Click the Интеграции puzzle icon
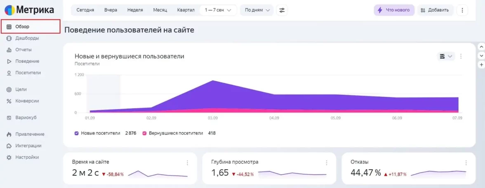 click(x=9, y=146)
